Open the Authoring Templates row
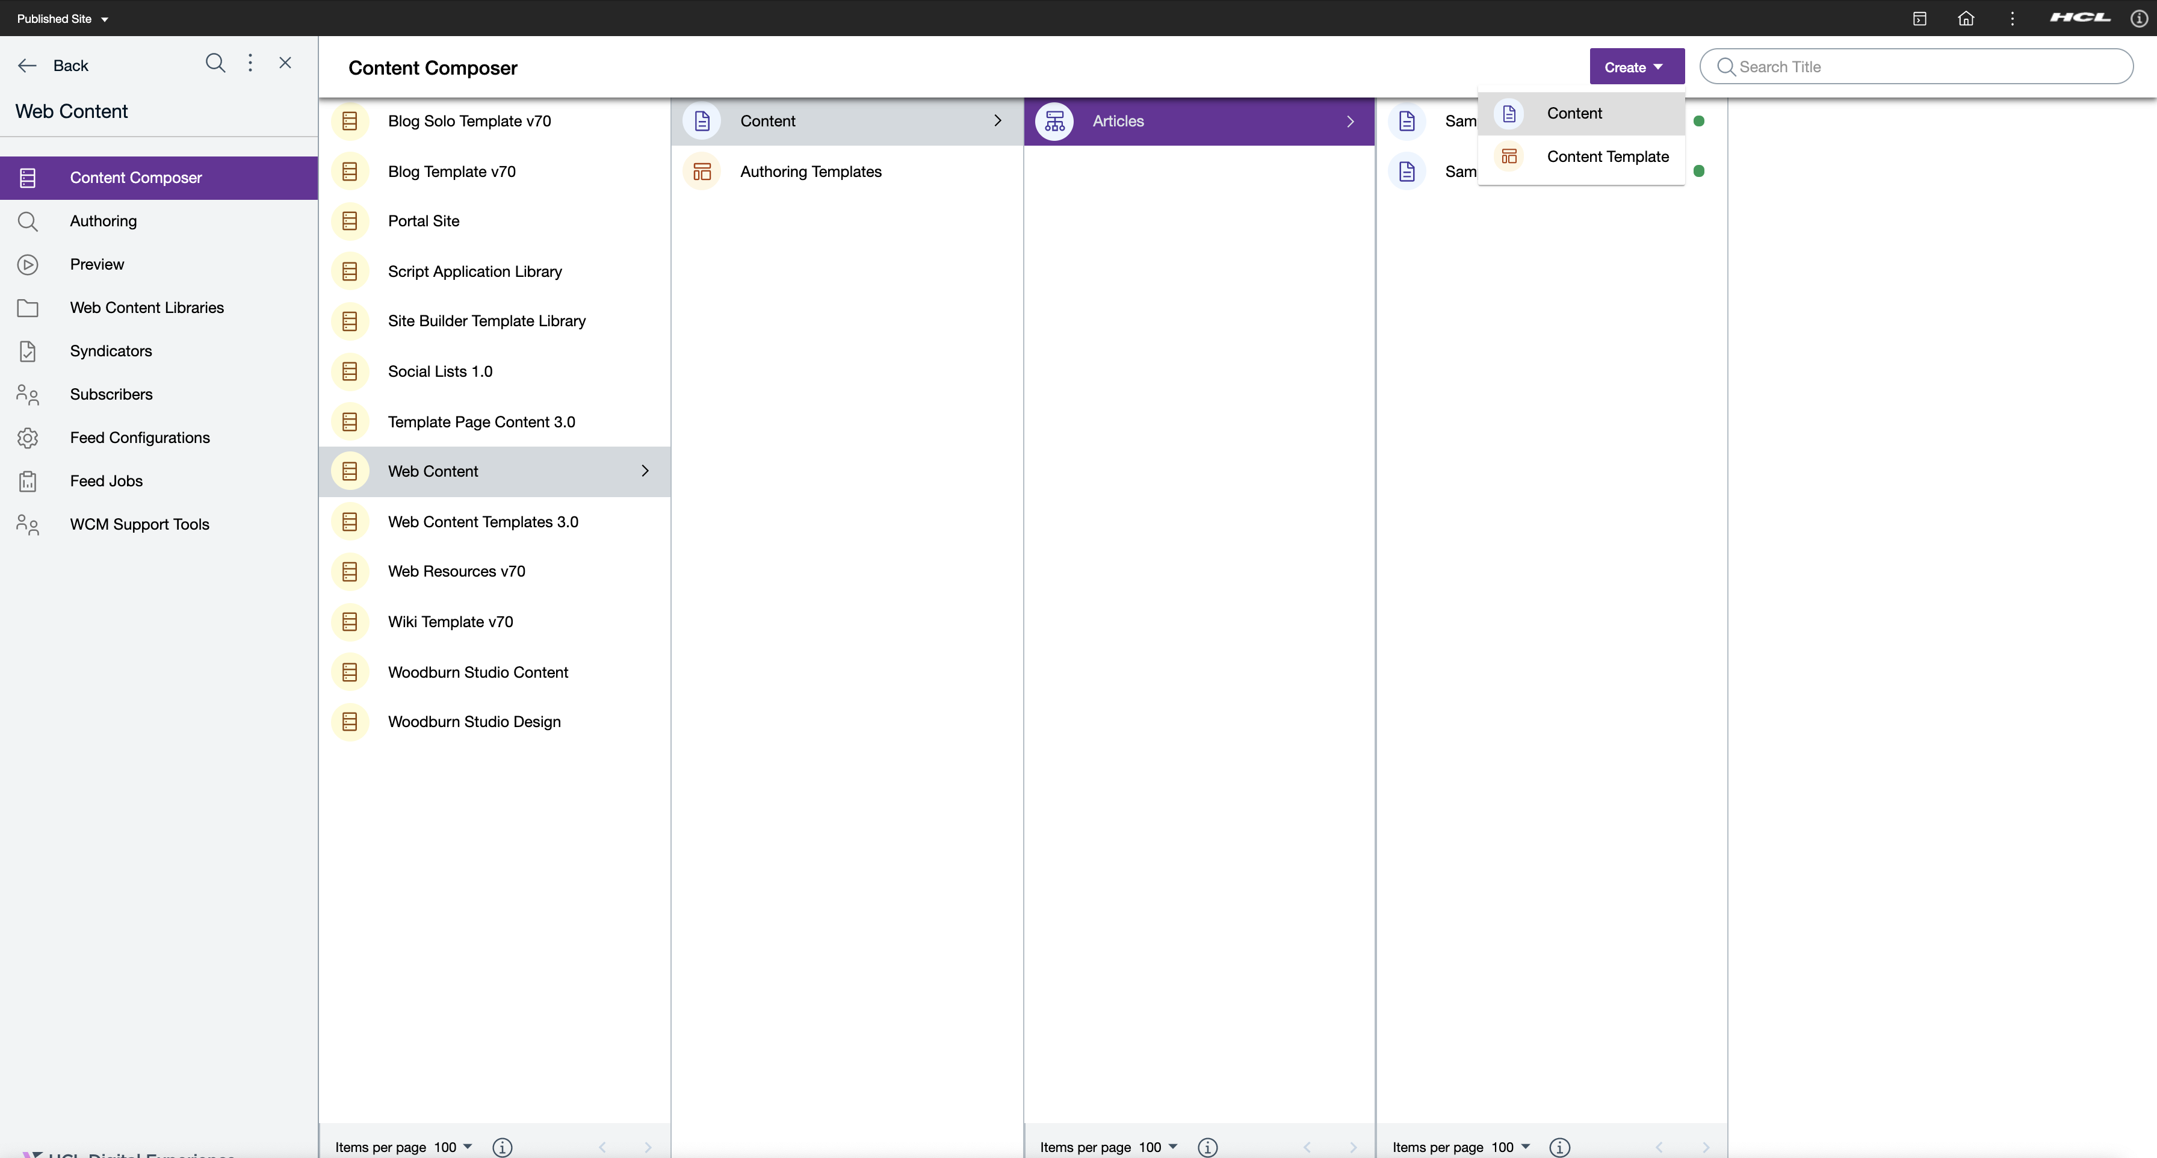 tap(847, 172)
